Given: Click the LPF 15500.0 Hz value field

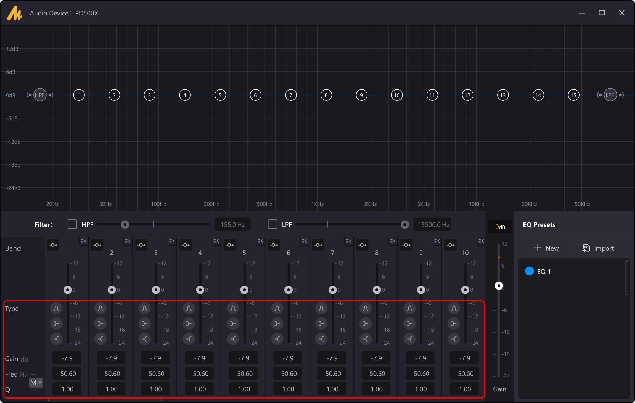Looking at the screenshot, I should pos(432,224).
